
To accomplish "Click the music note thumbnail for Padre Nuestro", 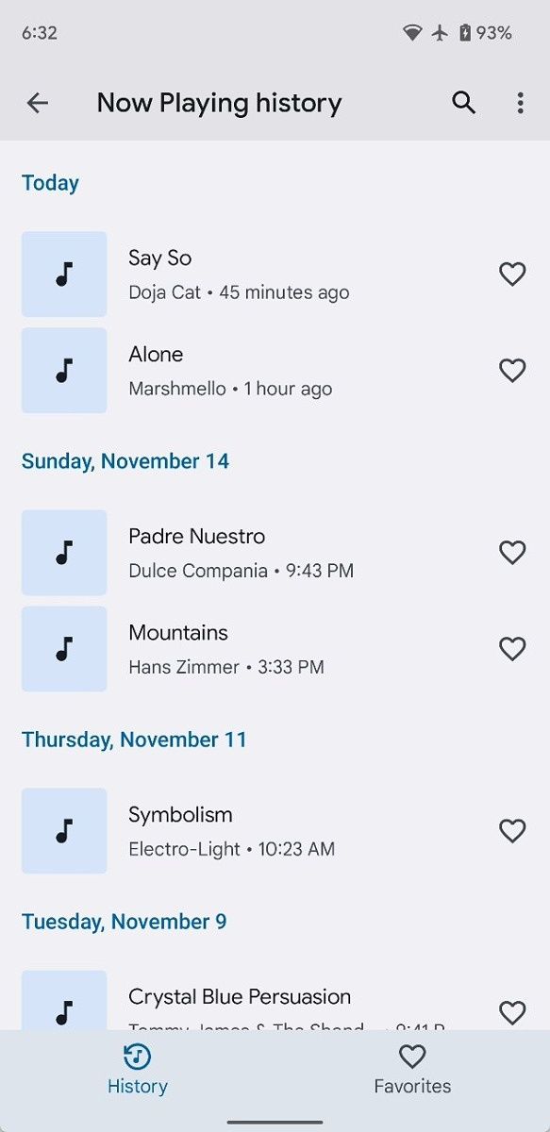I will click(63, 552).
